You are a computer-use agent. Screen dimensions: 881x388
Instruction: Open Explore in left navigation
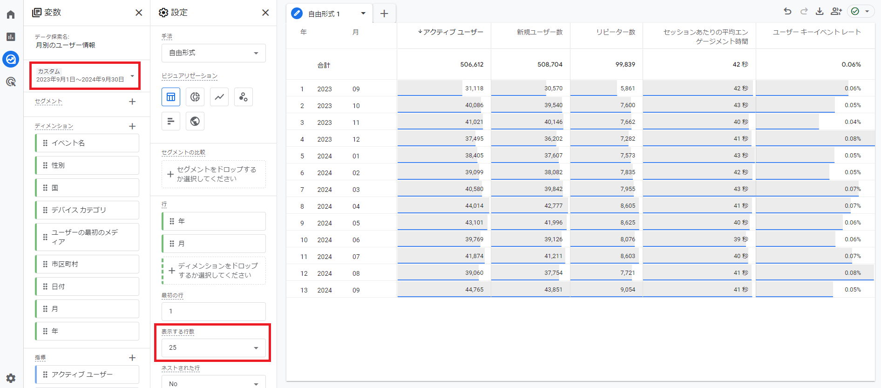coord(11,59)
